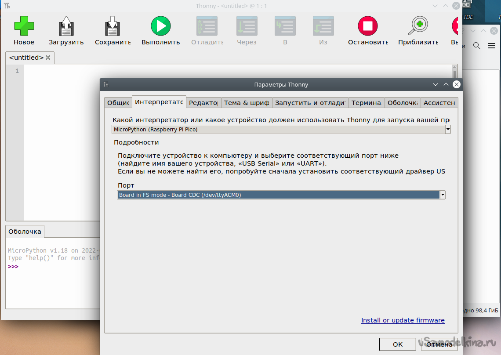Confirm settings with the OK button
Viewport: 501px width, 355px height.
coord(397,344)
